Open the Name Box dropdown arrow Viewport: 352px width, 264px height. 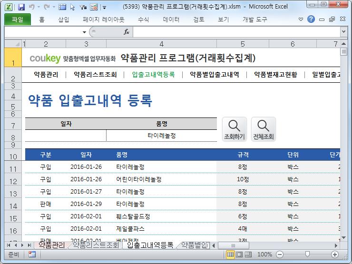click(x=84, y=32)
